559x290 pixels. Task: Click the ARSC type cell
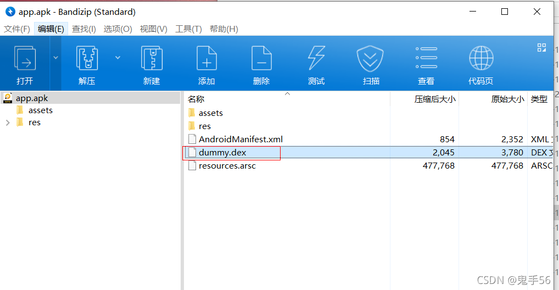[541, 166]
